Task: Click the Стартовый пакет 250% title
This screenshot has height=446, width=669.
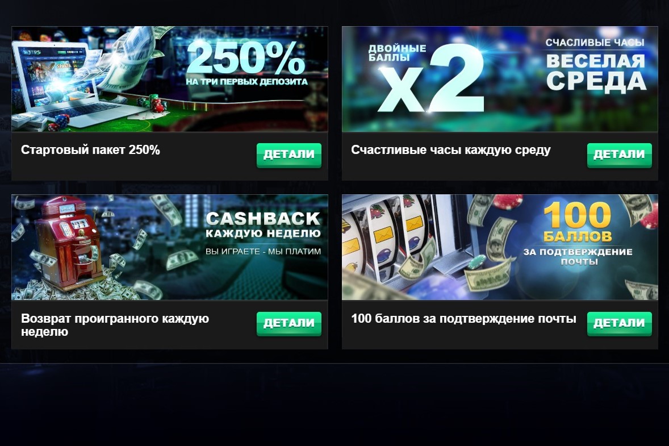Action: tap(90, 150)
